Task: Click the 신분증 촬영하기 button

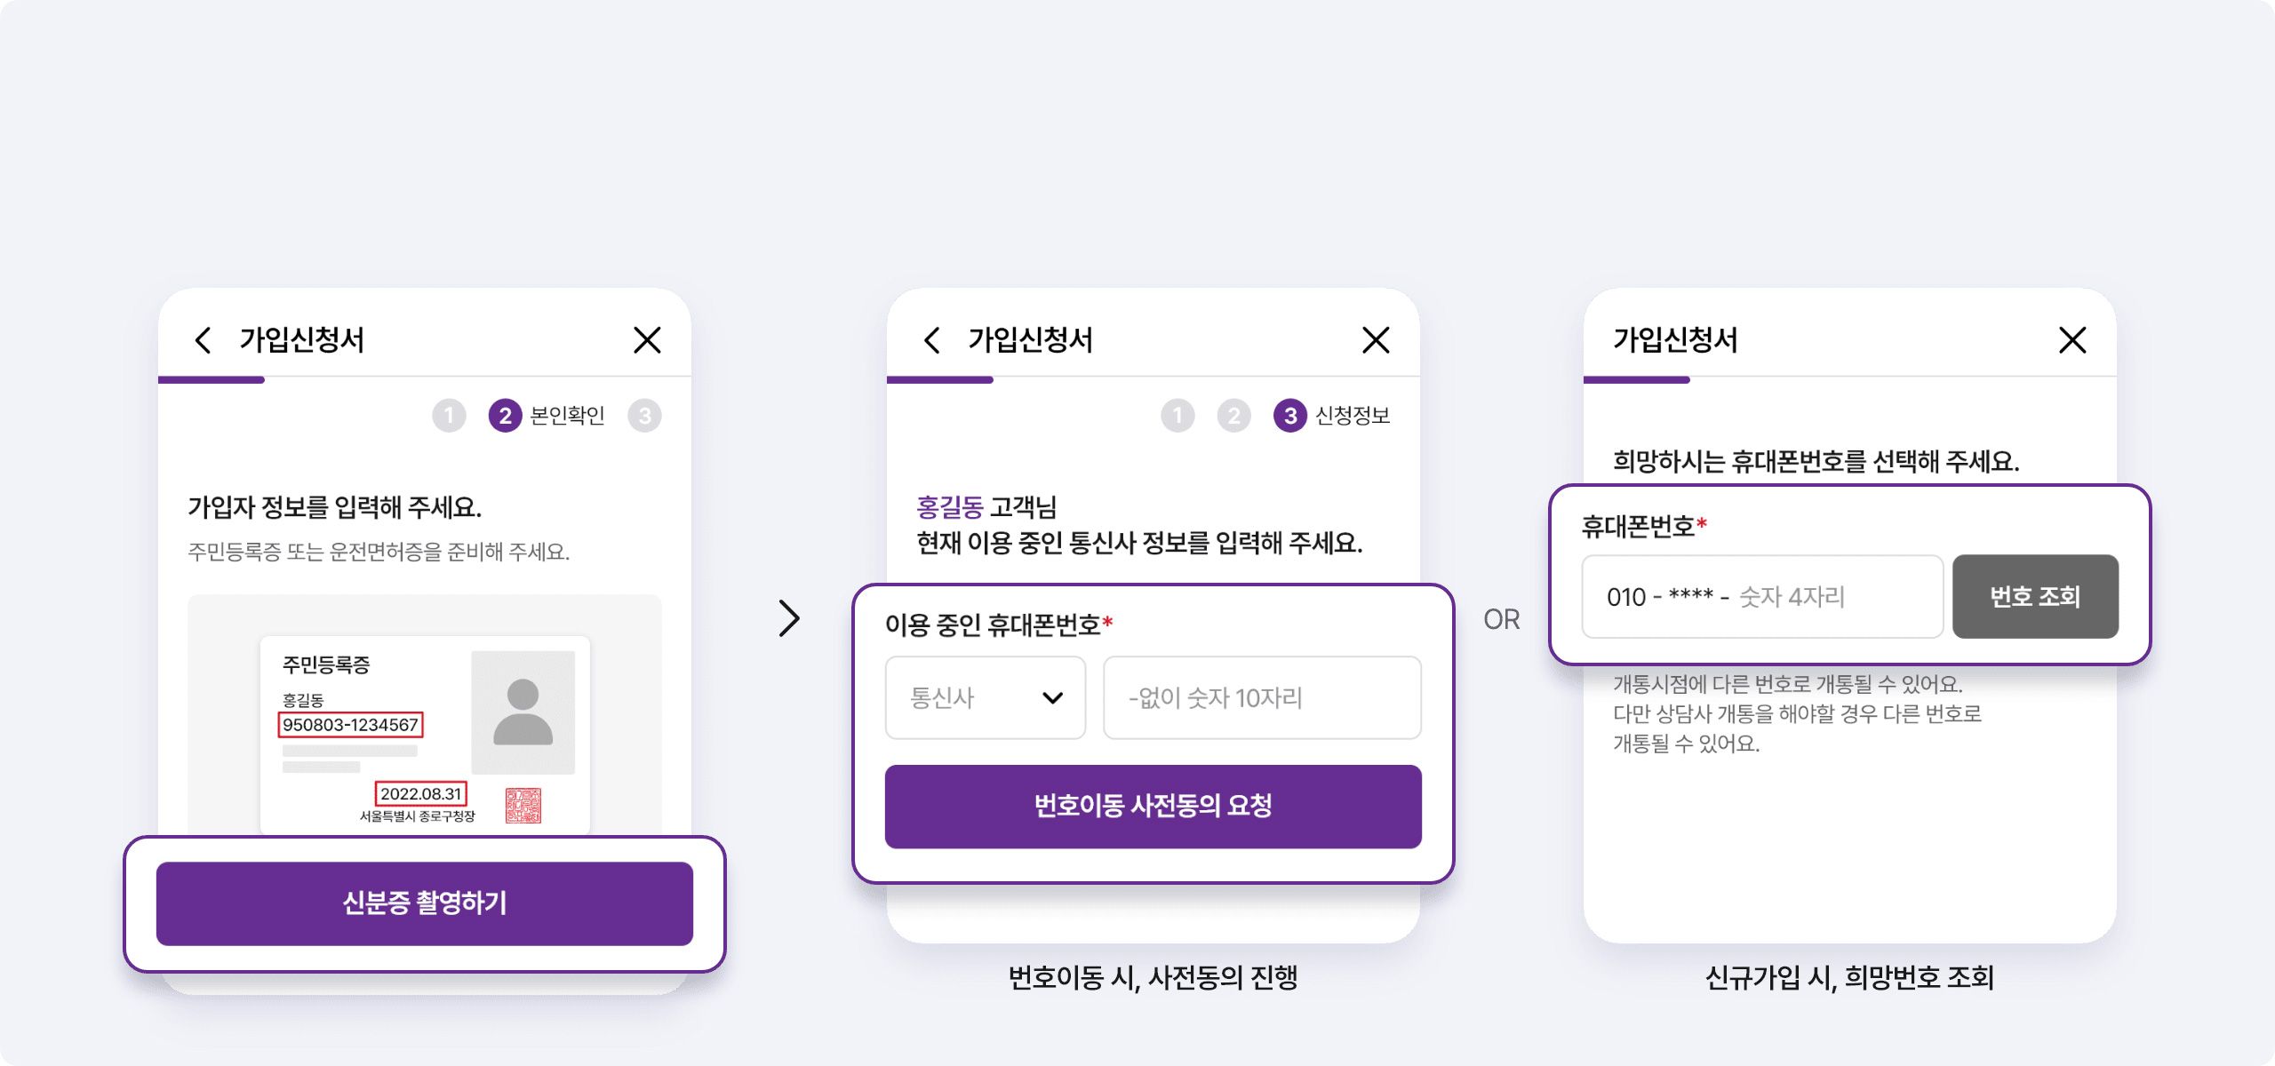Action: pyautogui.click(x=425, y=903)
